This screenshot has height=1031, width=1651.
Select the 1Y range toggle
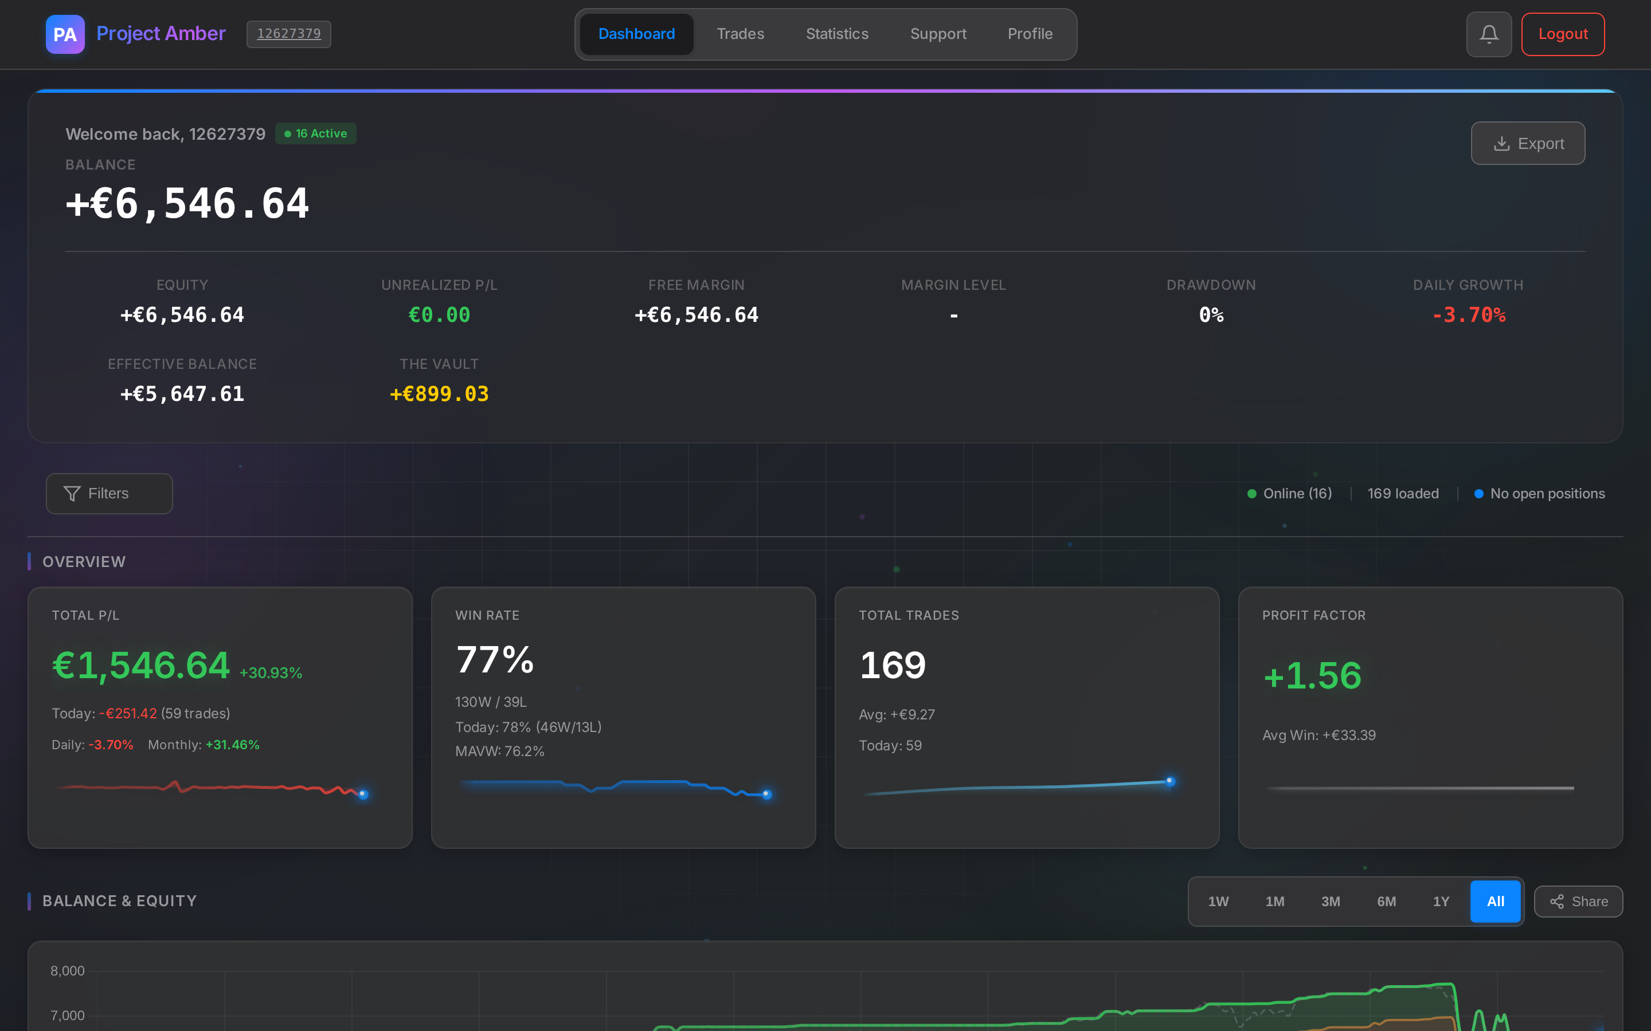coord(1442,902)
